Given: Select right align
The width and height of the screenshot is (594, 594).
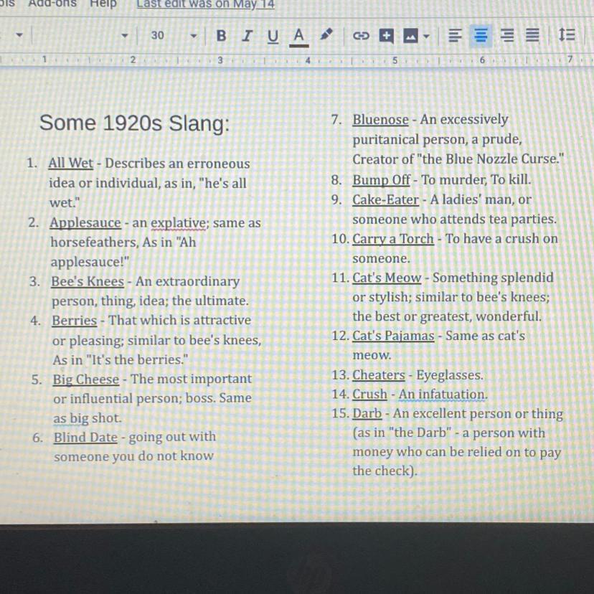Looking at the screenshot, I should [x=507, y=36].
